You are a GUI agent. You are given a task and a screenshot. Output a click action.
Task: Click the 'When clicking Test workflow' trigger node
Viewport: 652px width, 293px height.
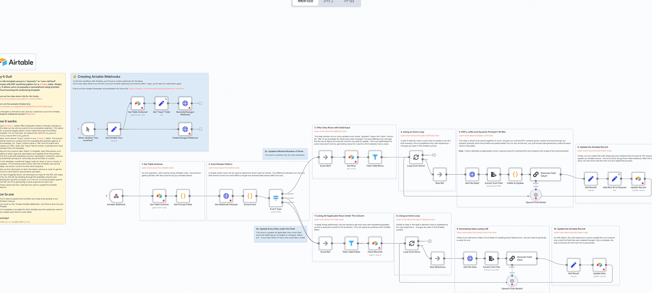[x=88, y=129]
